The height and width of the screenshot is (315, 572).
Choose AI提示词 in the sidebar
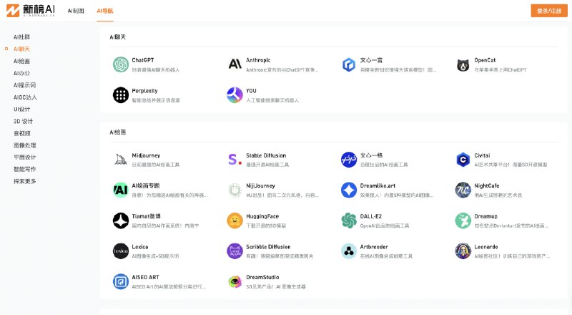tap(25, 85)
